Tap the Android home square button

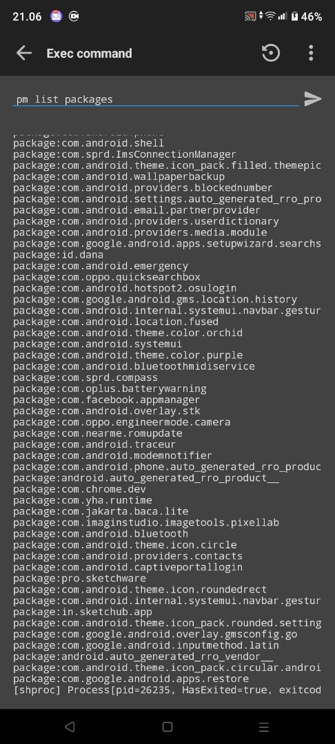coord(167,727)
